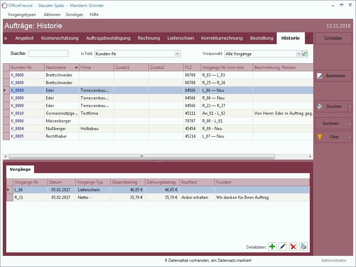Click the Testfirma cell
Image resolution: width=356 pixels, height=267 pixels.
pyautogui.click(x=96, y=113)
